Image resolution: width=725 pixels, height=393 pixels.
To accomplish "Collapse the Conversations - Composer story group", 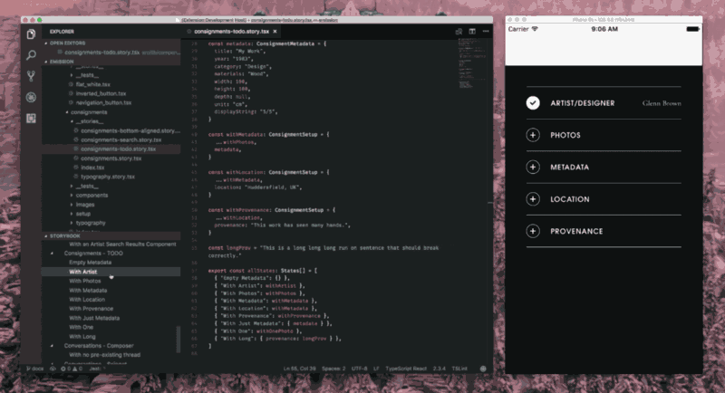I will pyautogui.click(x=52, y=345).
